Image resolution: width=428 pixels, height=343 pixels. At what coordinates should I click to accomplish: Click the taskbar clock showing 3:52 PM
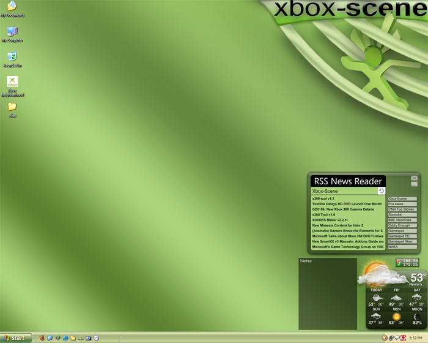[415, 338]
